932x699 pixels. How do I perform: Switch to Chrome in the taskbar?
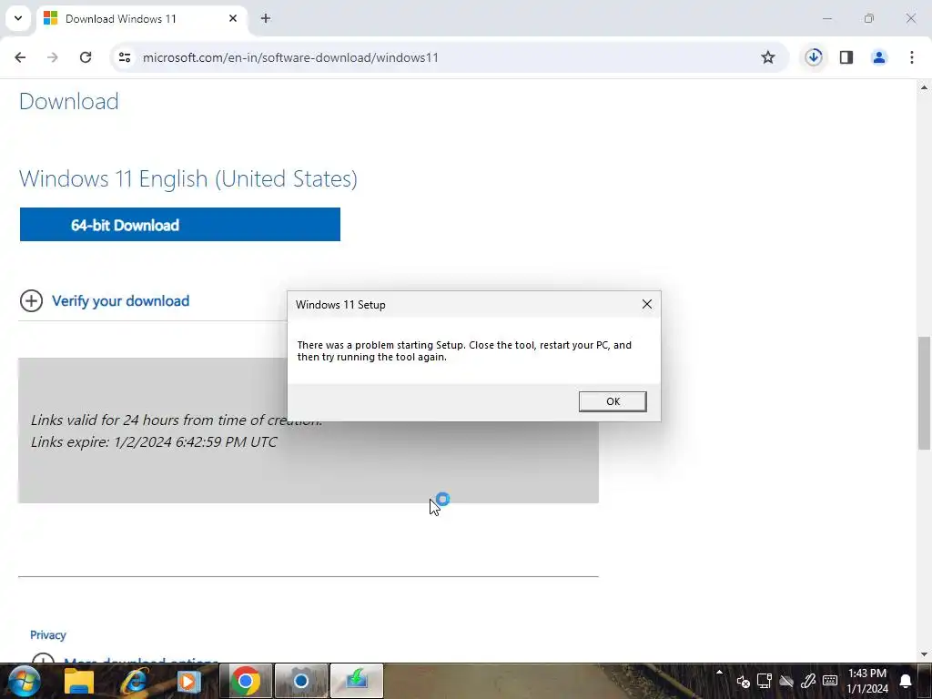click(x=246, y=681)
